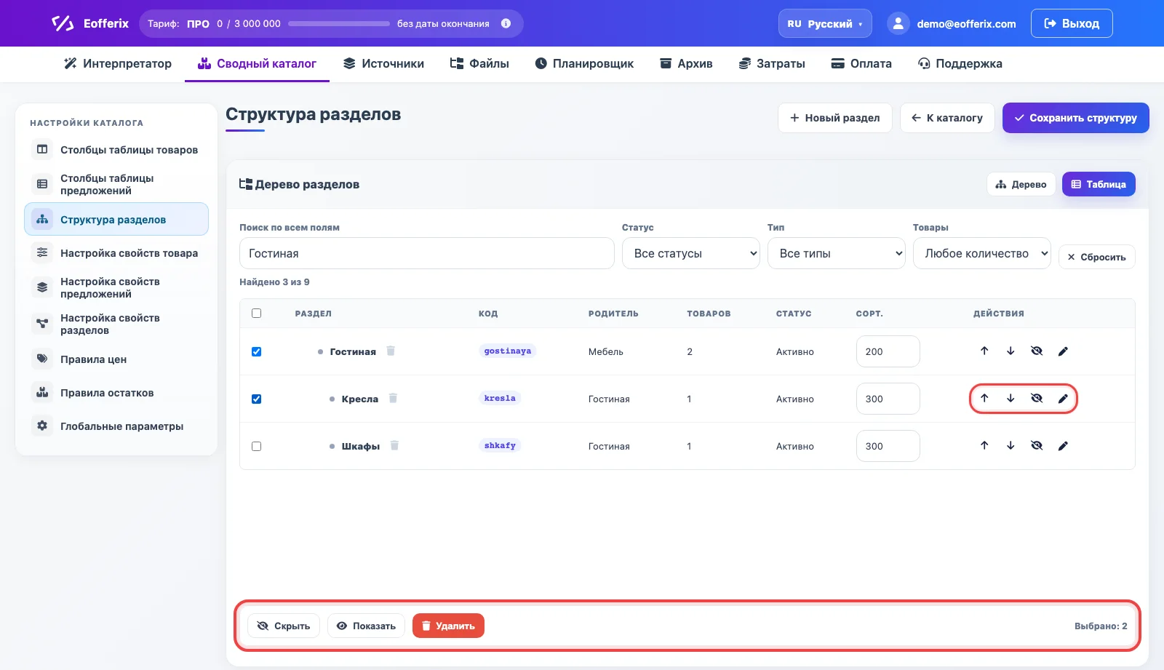Open Настройка свойств предложений
1164x670 pixels.
pyautogui.click(x=116, y=287)
